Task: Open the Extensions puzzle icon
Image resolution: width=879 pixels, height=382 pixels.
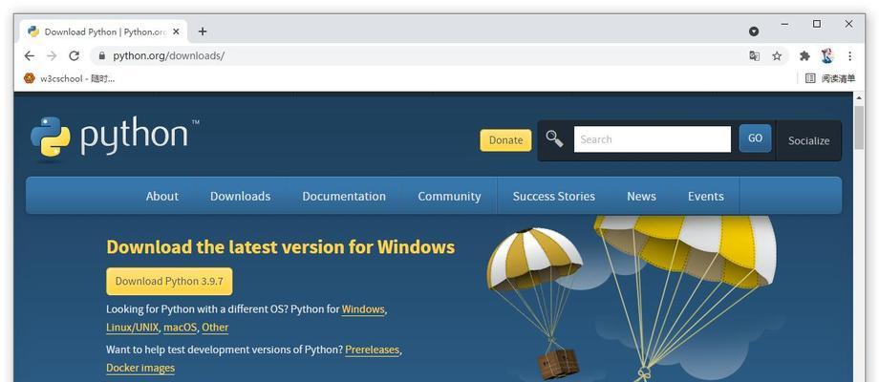Action: (x=805, y=55)
